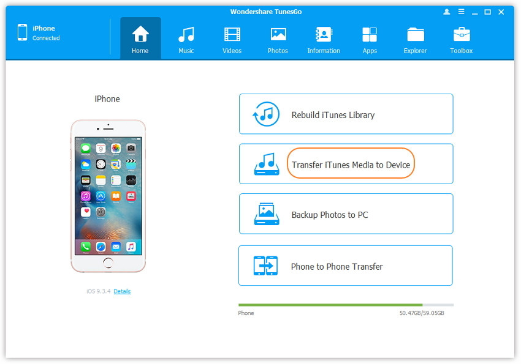This screenshot has width=521, height=364.
Task: Click Rebuild iTunes Library button
Action: [x=346, y=114]
